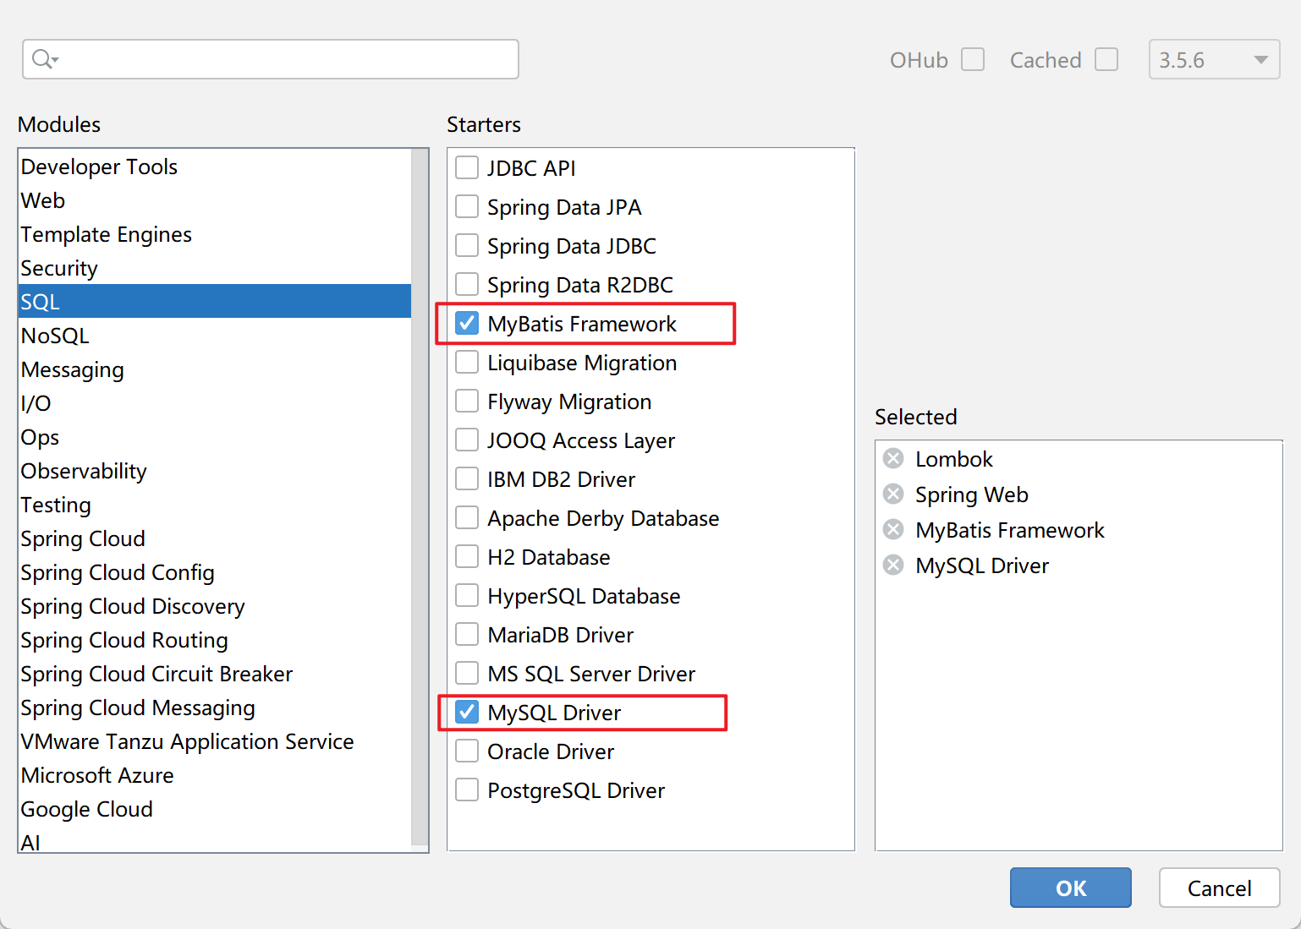Click the Modules list vertical scrollbar
The height and width of the screenshot is (929, 1301).
[420, 497]
